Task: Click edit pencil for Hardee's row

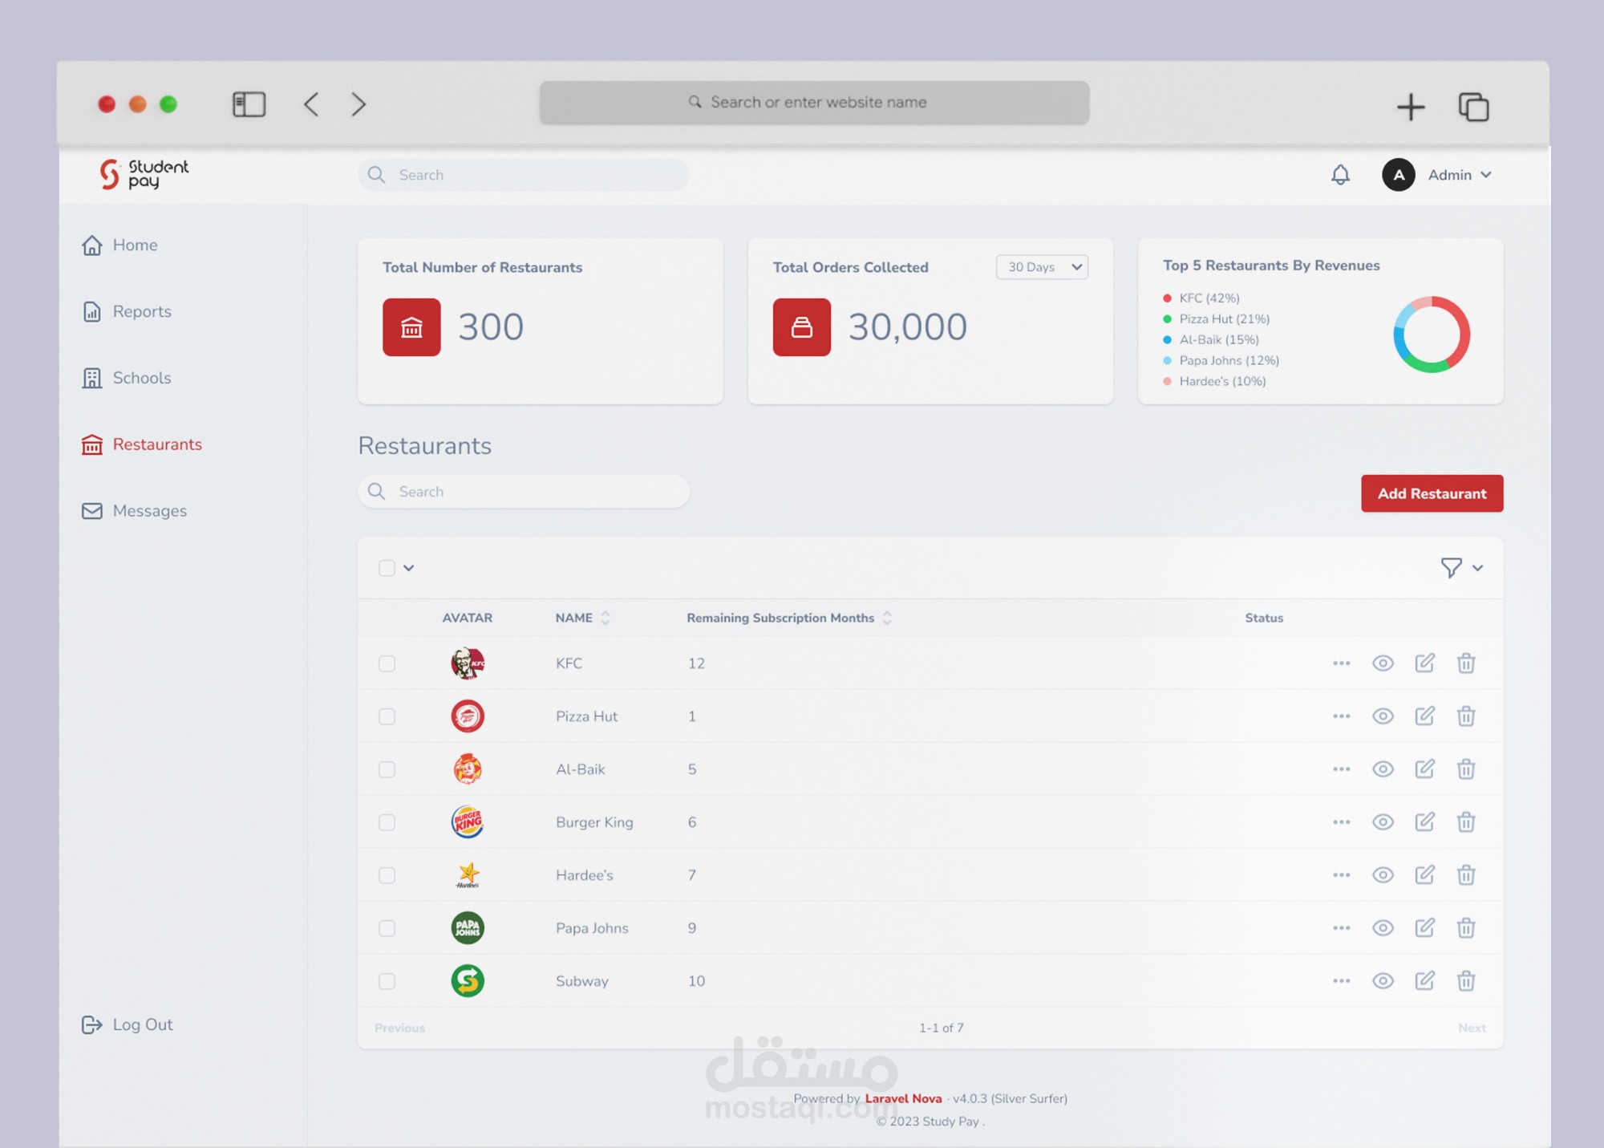Action: [1424, 875]
